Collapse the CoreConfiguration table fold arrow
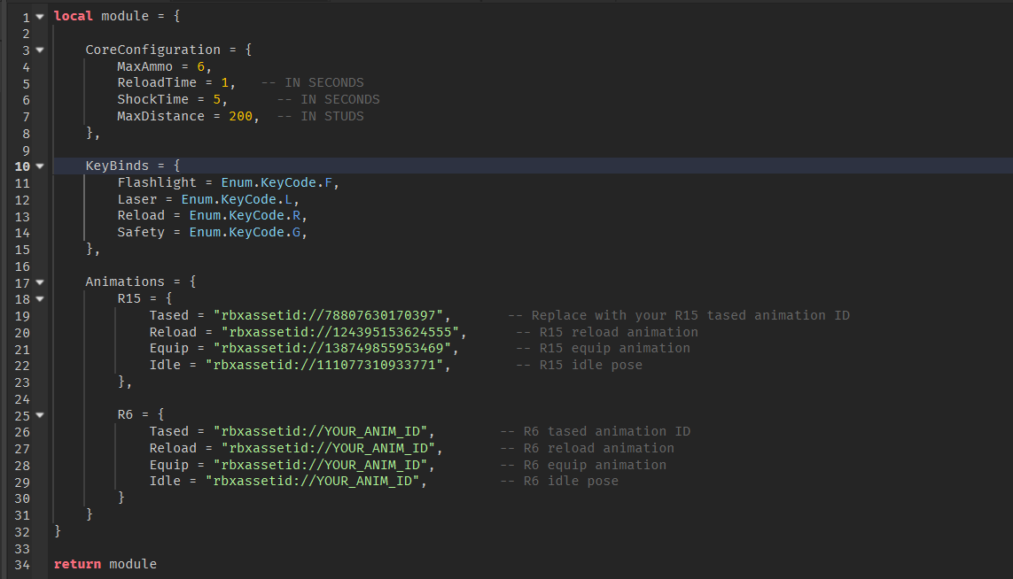1013x579 pixels. [x=40, y=50]
